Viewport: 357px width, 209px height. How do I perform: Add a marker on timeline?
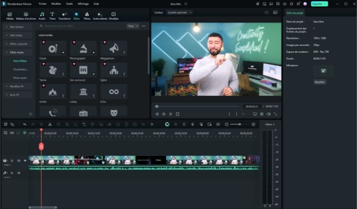pos(184,124)
